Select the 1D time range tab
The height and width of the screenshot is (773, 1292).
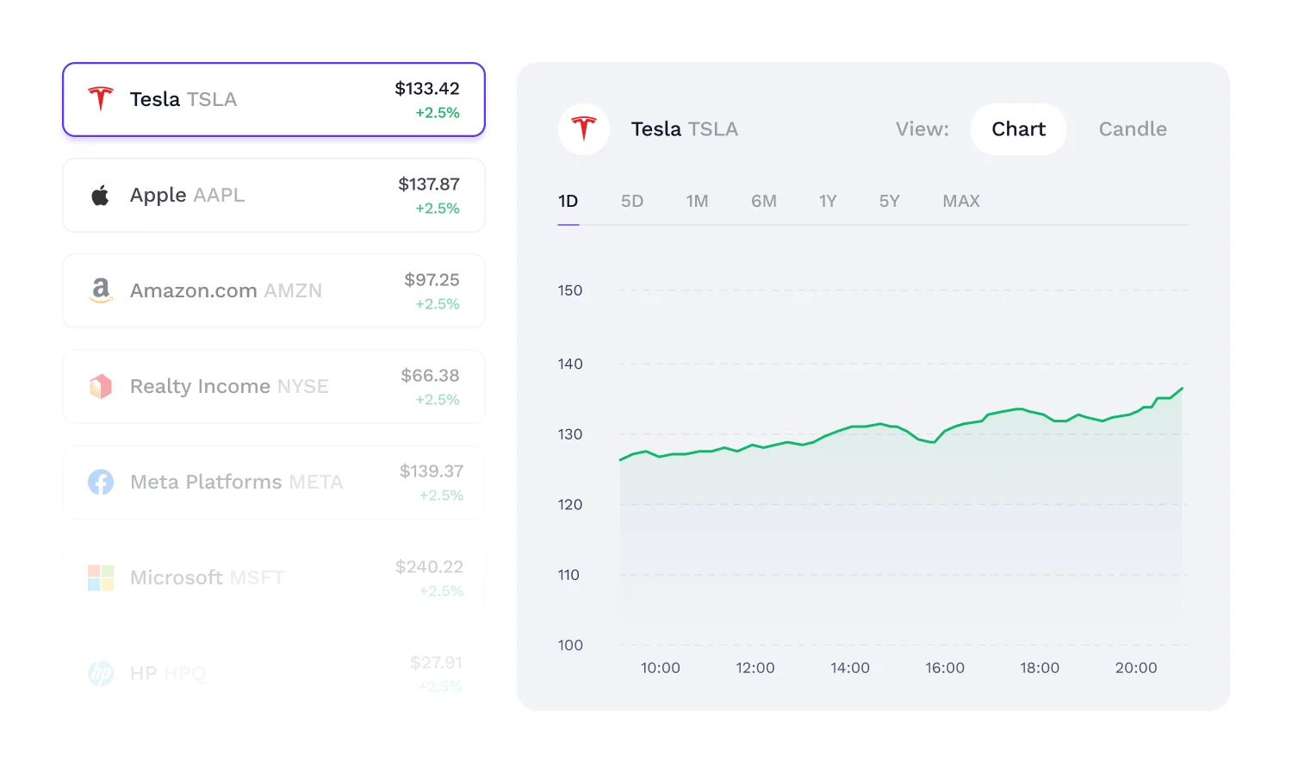[x=568, y=202]
